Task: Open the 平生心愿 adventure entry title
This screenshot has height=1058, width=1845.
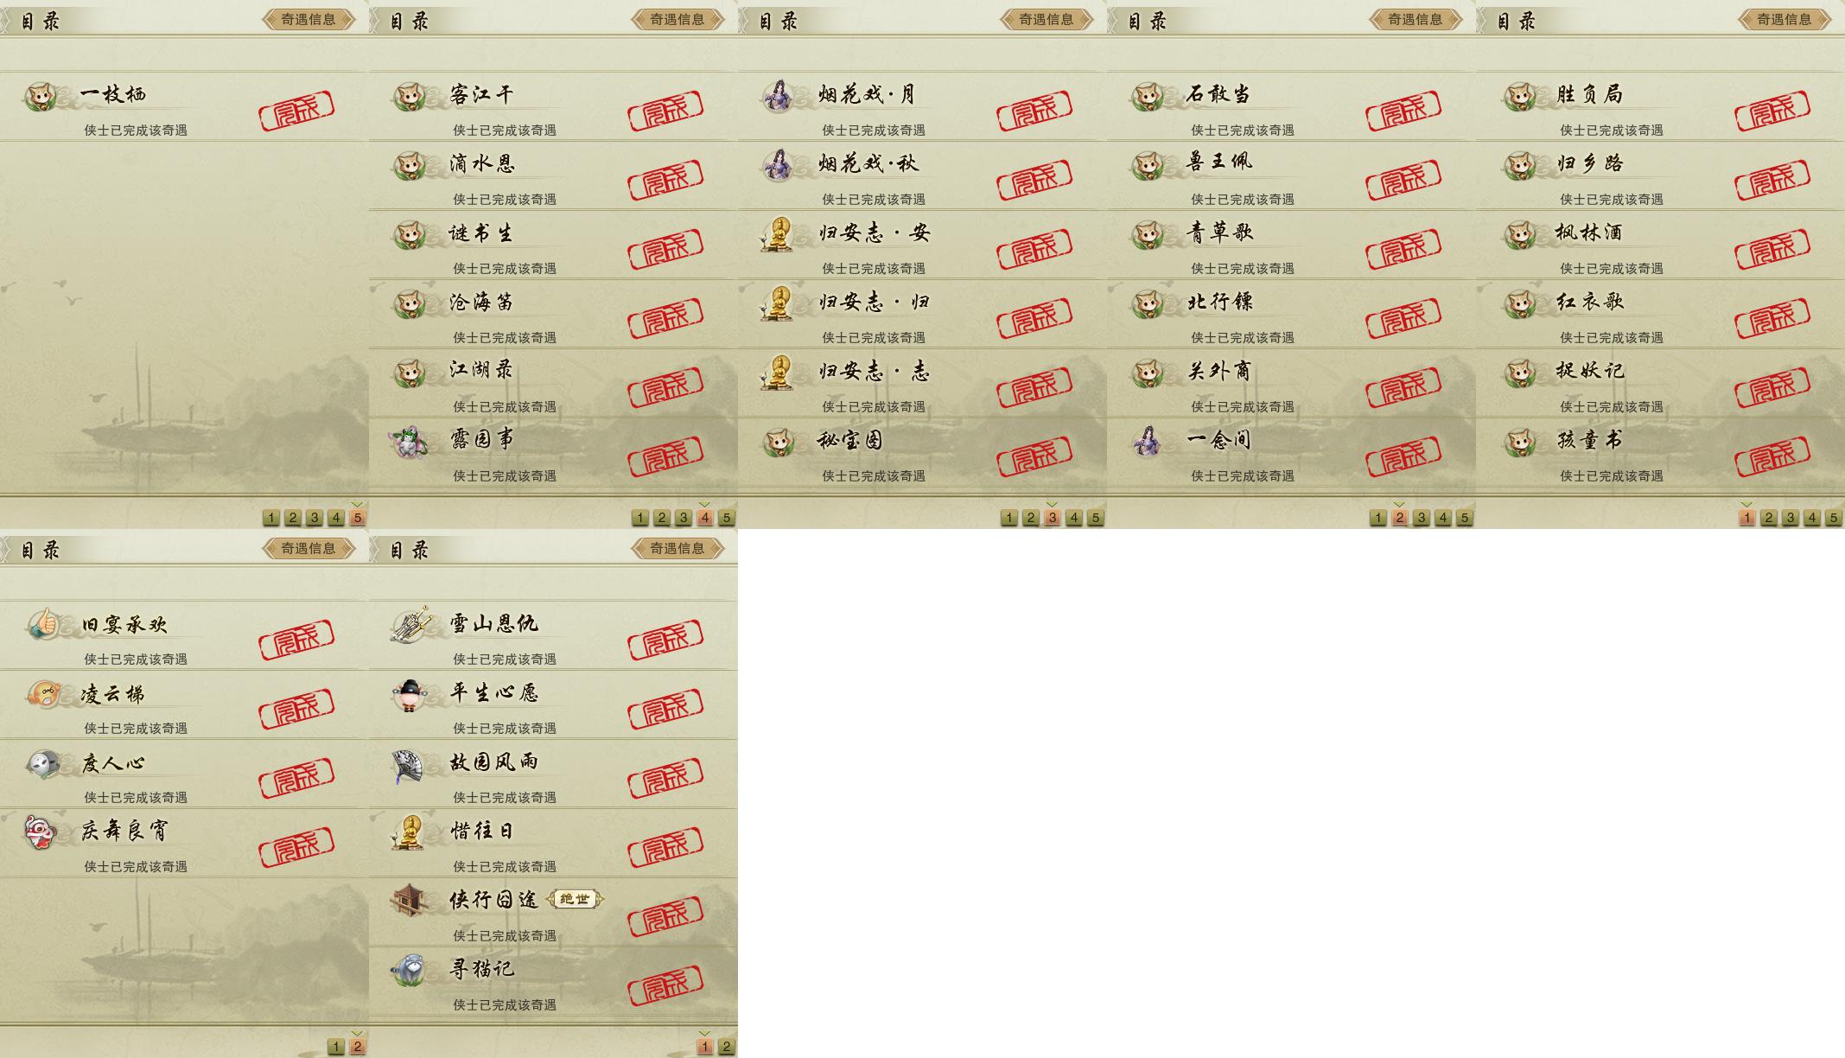Action: coord(494,693)
